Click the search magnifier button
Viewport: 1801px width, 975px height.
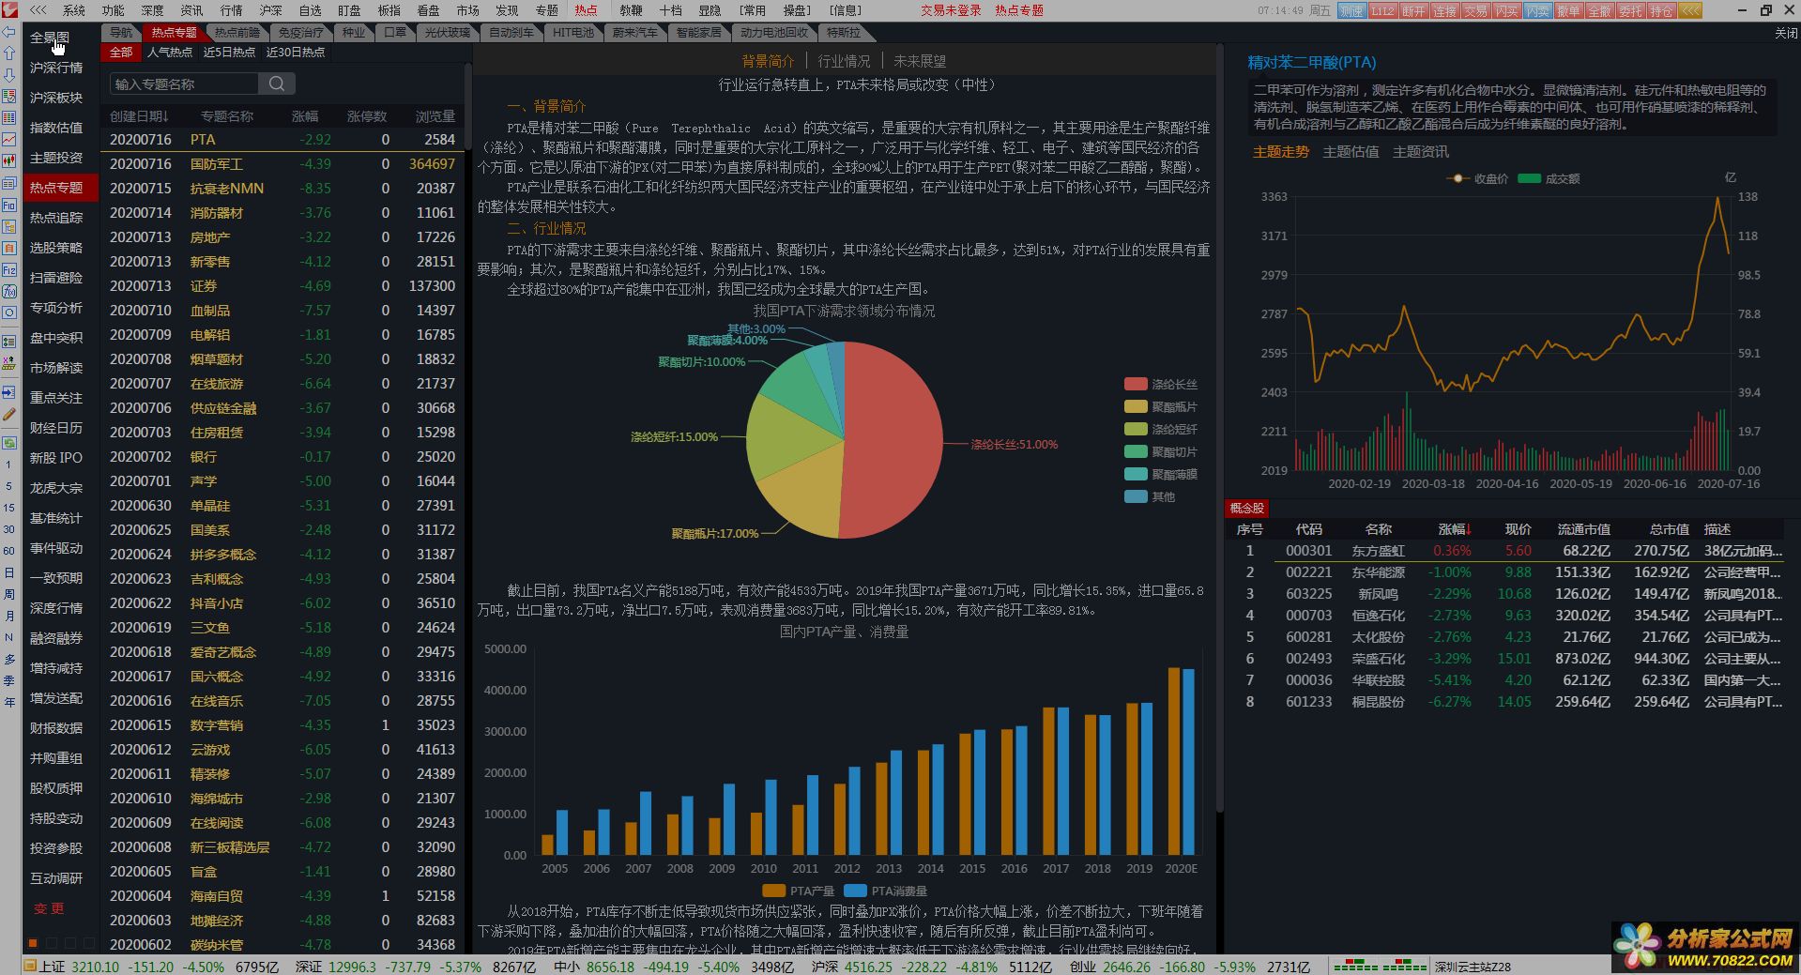tap(277, 84)
